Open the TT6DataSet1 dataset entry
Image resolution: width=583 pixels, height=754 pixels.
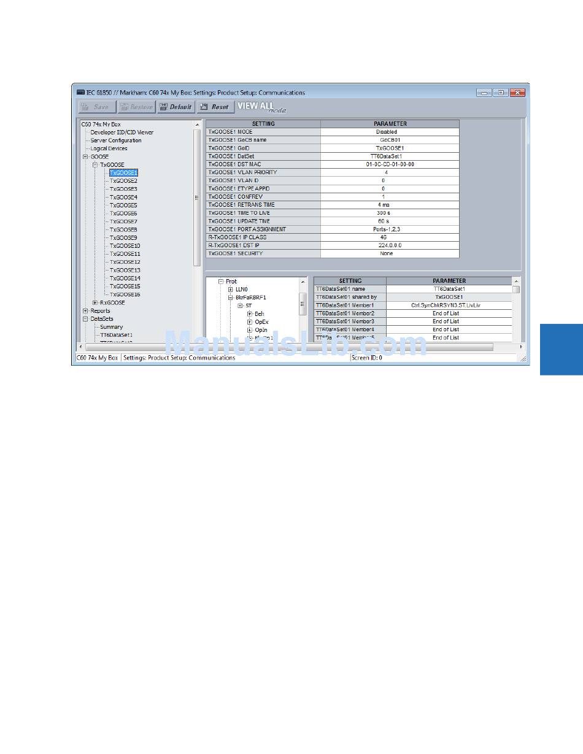(116, 336)
